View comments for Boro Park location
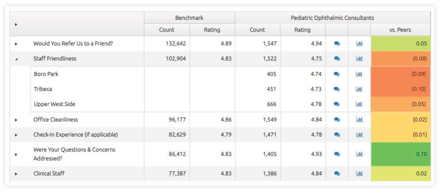The image size is (442, 194). tap(336, 74)
